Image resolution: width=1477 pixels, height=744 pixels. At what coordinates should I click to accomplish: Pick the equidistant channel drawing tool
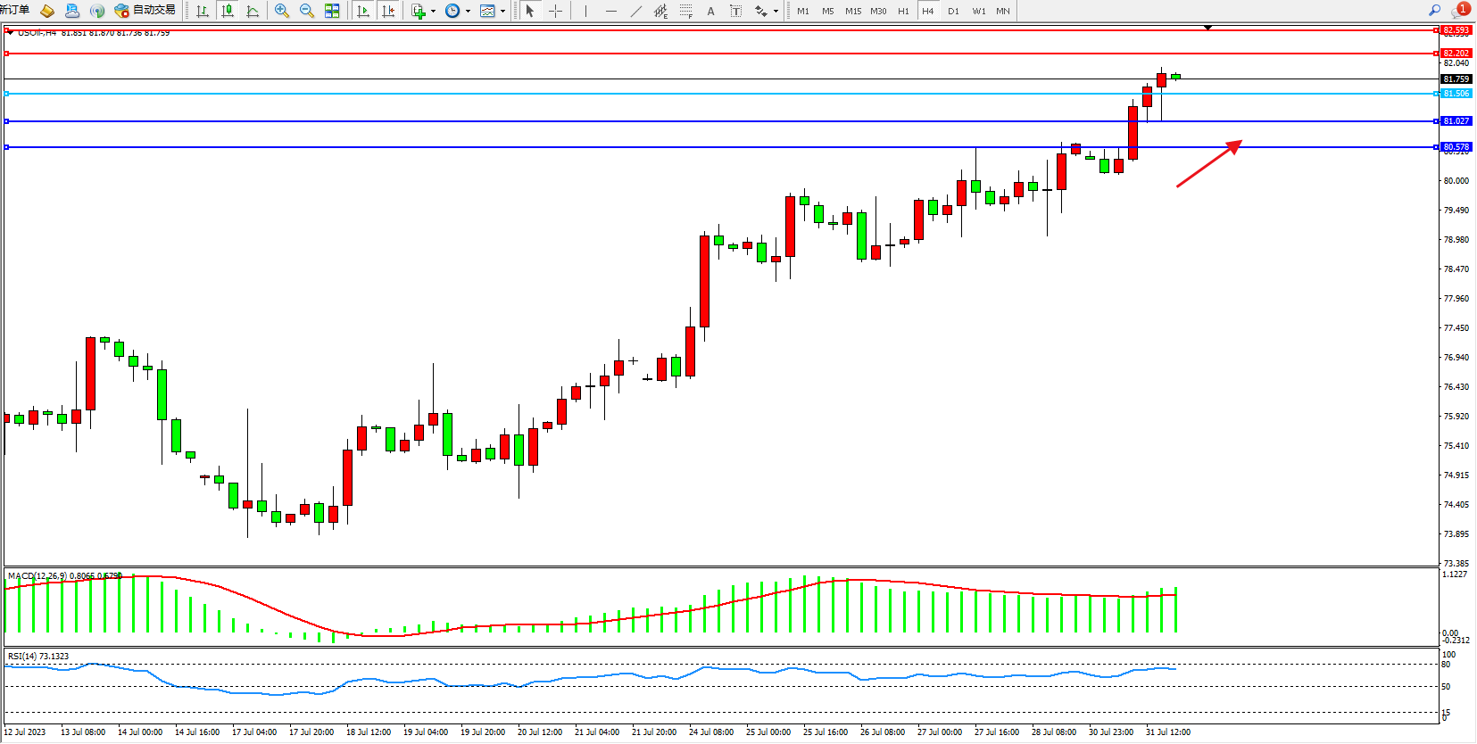(660, 11)
